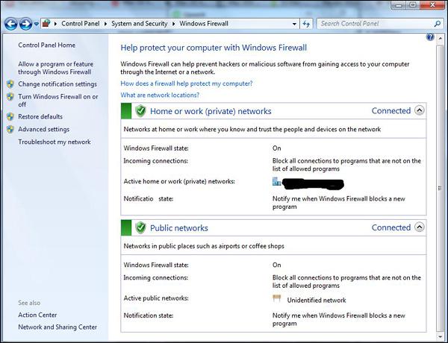Screen dimensions: 448x343
Task: Open Allow a program or feature link
Action: [x=55, y=68]
